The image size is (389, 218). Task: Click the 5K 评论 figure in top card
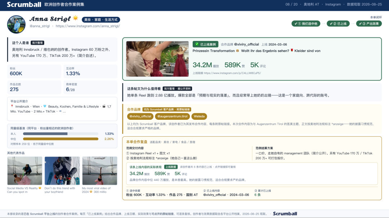click(x=258, y=65)
